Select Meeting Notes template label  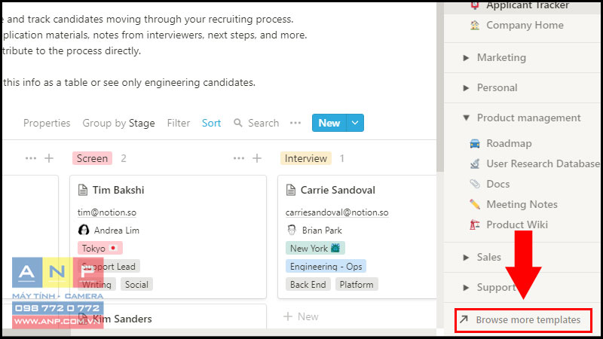coord(522,204)
